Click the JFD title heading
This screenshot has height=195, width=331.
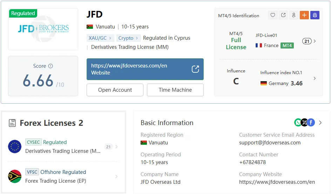(x=95, y=14)
